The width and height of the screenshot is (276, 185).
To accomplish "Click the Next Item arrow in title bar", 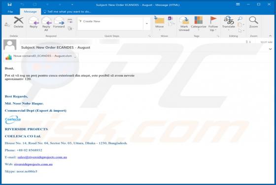I will [x=60, y=4].
